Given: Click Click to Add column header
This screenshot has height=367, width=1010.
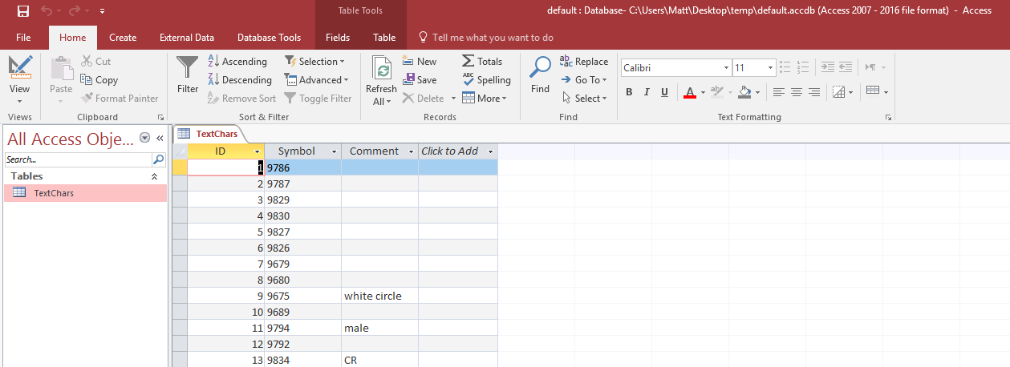Looking at the screenshot, I should [450, 151].
